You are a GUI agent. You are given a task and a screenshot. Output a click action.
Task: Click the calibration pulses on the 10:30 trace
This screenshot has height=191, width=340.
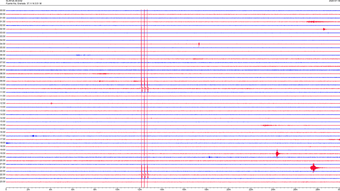click(x=144, y=88)
